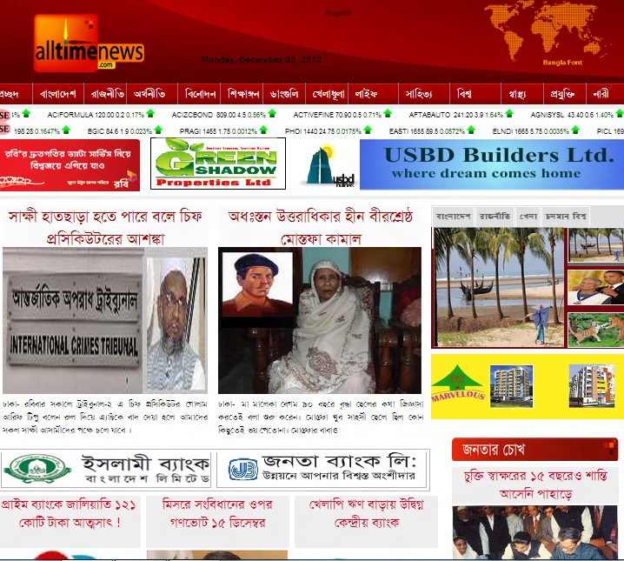Open International Crimes Tribunal article image

pos(105,321)
